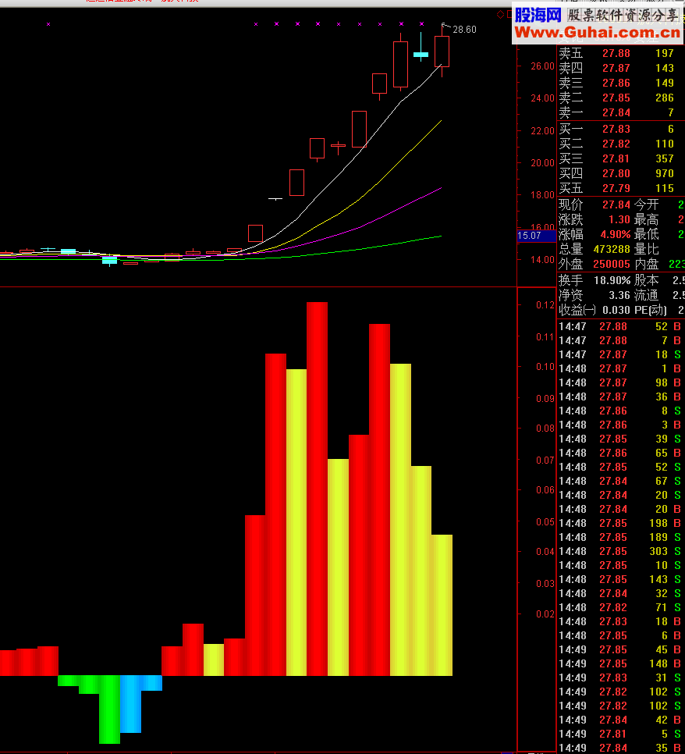The width and height of the screenshot is (685, 754).
Task: Select the 买四 27.80 bid row
Action: point(620,173)
